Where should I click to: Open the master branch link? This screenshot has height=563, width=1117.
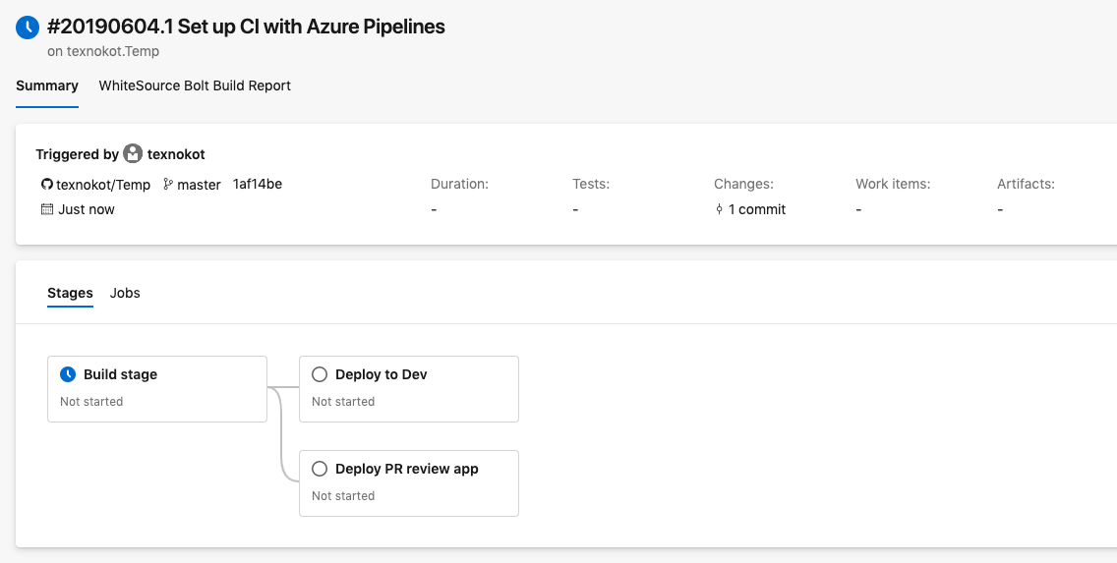[199, 185]
